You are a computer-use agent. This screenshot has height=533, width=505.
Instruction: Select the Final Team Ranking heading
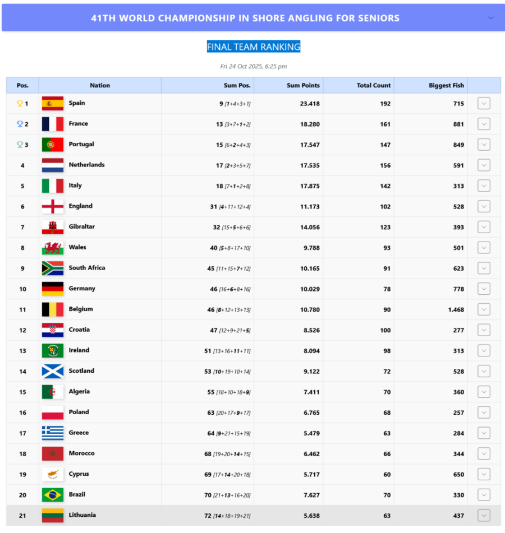(x=254, y=47)
